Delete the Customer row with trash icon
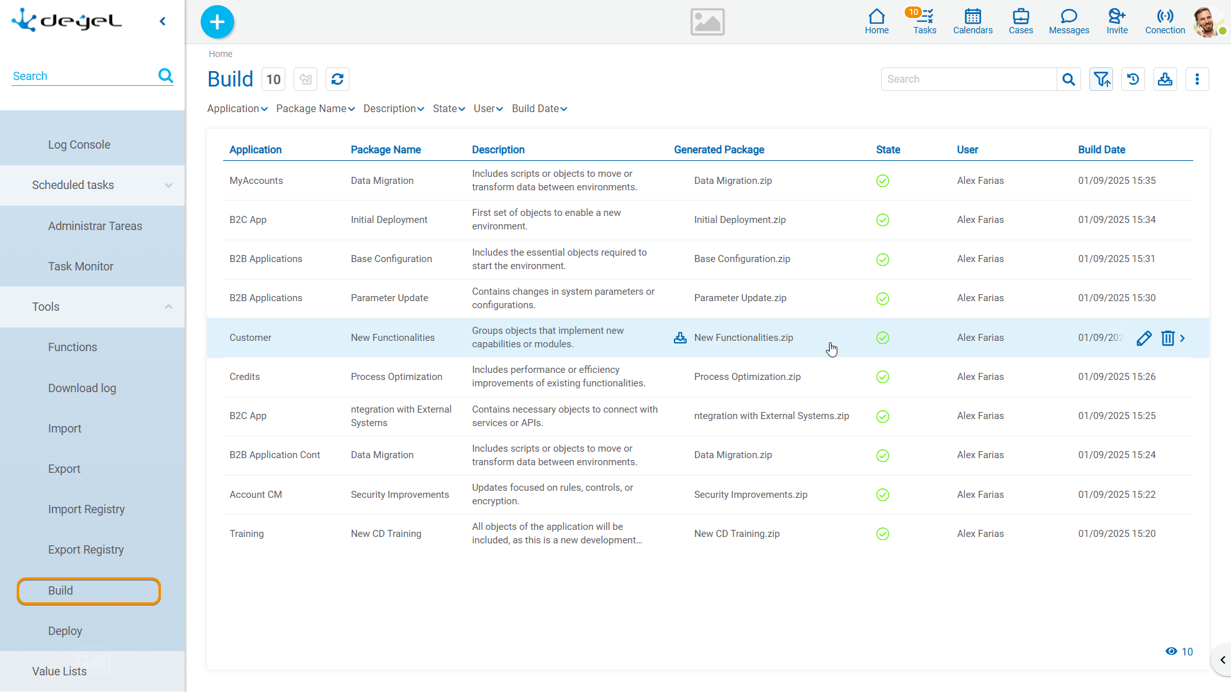The height and width of the screenshot is (692, 1231). click(1168, 338)
